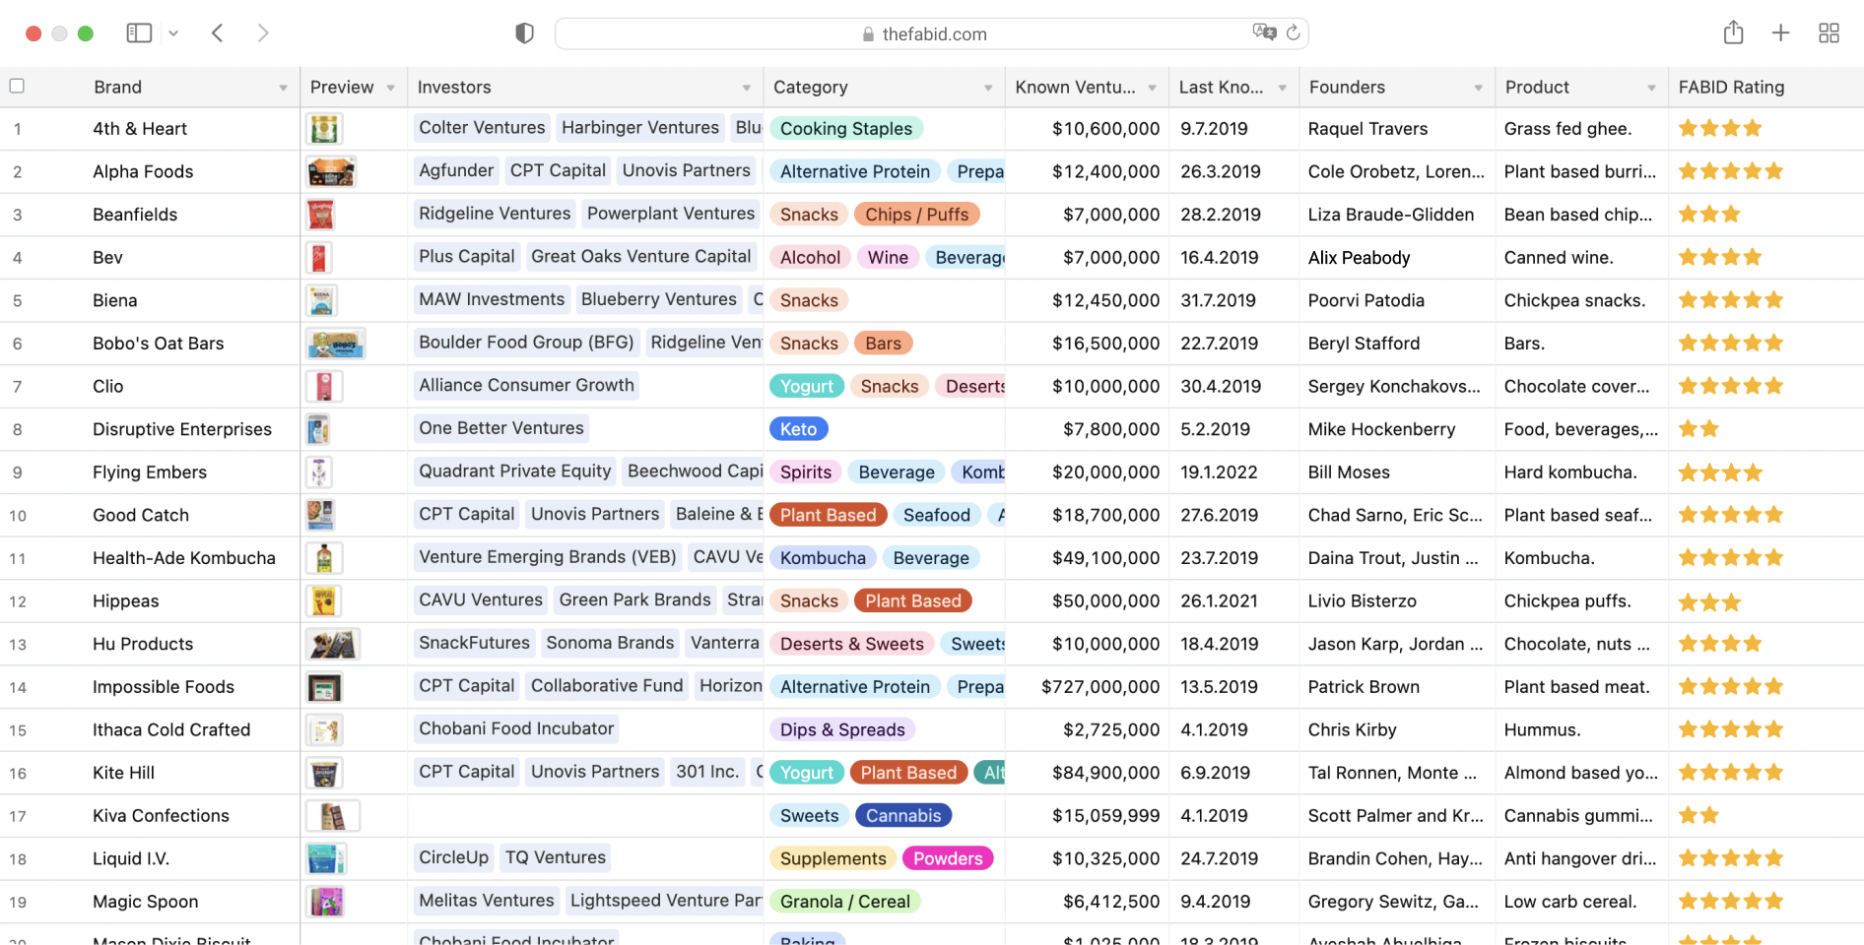Open the Founders column dropdown arrow
The image size is (1864, 945).
[x=1478, y=88]
